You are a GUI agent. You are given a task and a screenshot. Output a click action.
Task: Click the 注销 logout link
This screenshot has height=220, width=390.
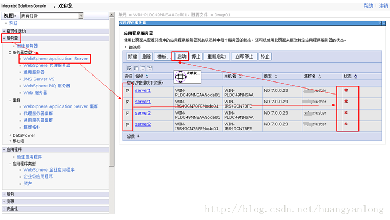coord(383,6)
